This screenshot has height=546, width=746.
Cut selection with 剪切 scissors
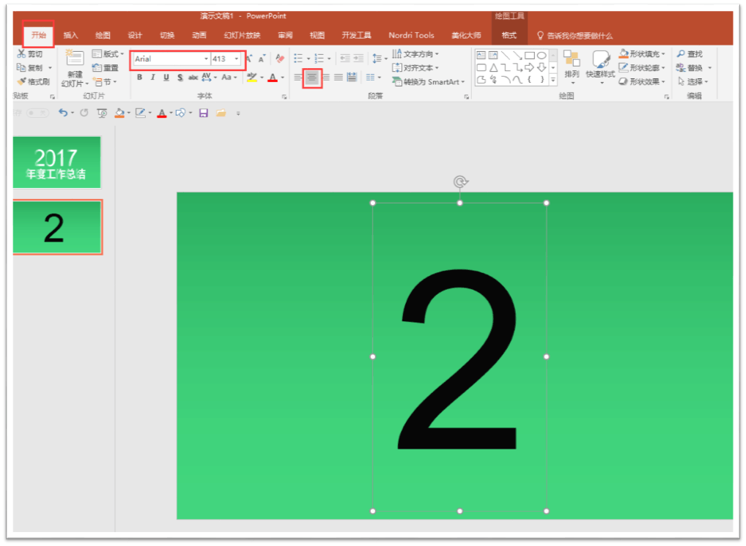pos(30,54)
